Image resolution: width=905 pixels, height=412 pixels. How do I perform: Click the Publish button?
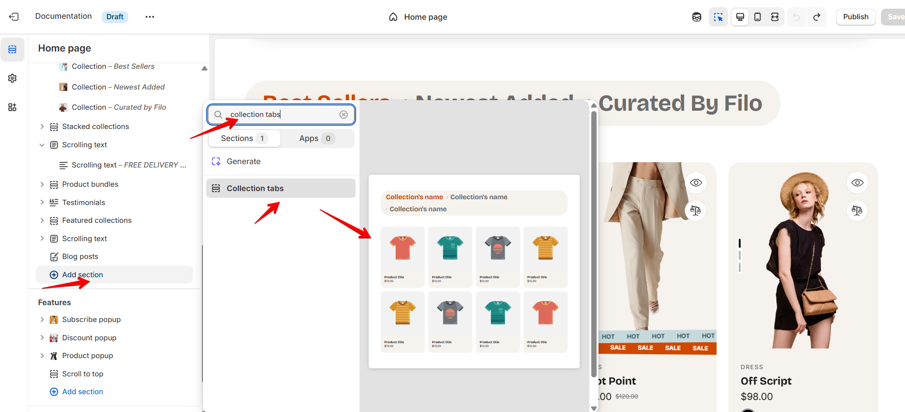click(x=855, y=17)
